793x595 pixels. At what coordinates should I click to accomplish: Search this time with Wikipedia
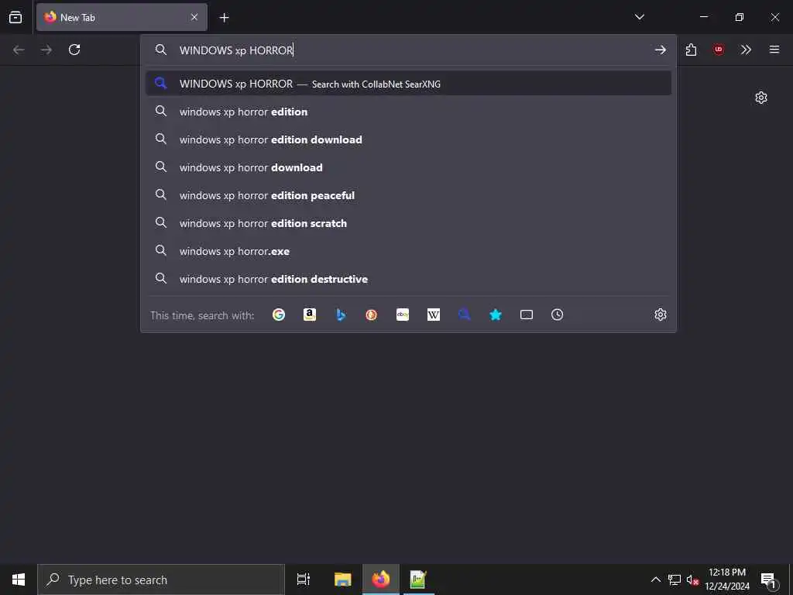click(434, 315)
